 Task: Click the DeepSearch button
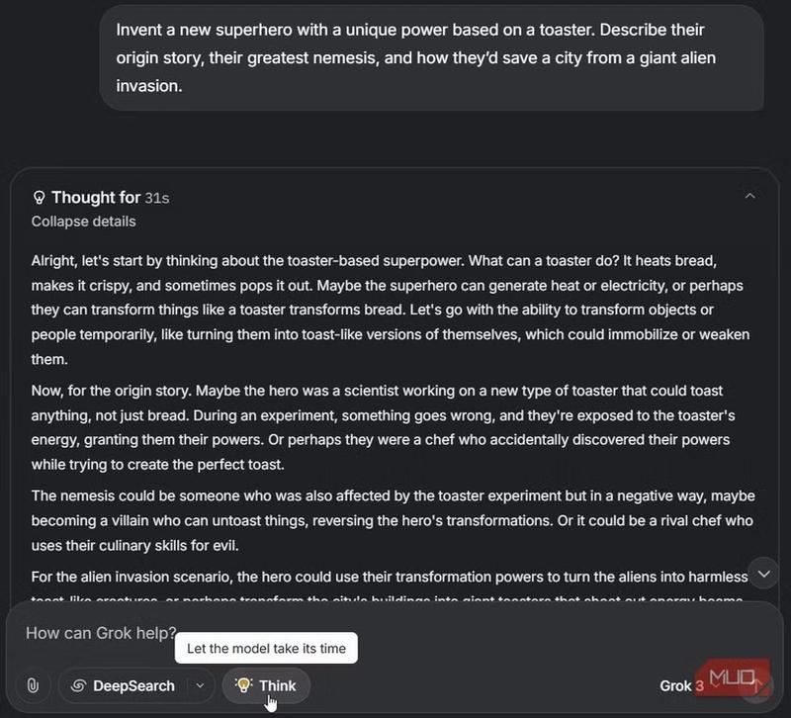coord(123,685)
